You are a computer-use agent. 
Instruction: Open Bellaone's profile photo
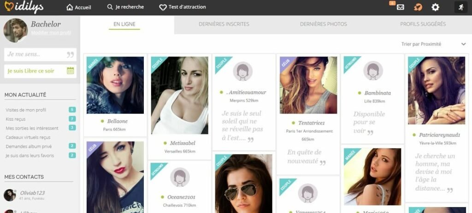[x=115, y=85]
